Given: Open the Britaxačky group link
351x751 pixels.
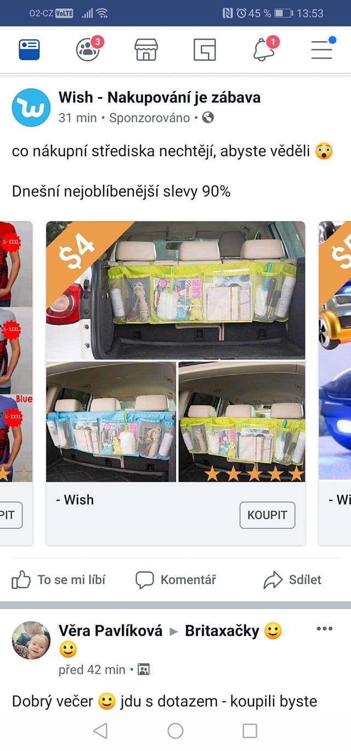Looking at the screenshot, I should (222, 631).
